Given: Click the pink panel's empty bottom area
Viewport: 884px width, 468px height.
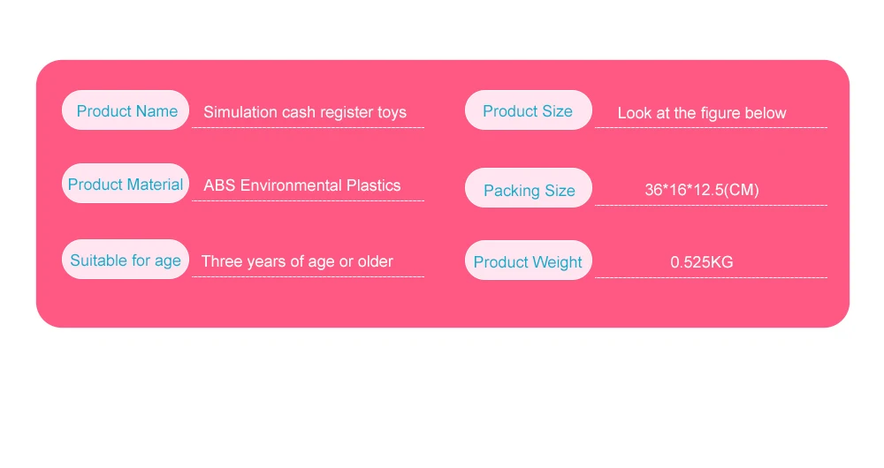Looking at the screenshot, I should coord(443,304).
